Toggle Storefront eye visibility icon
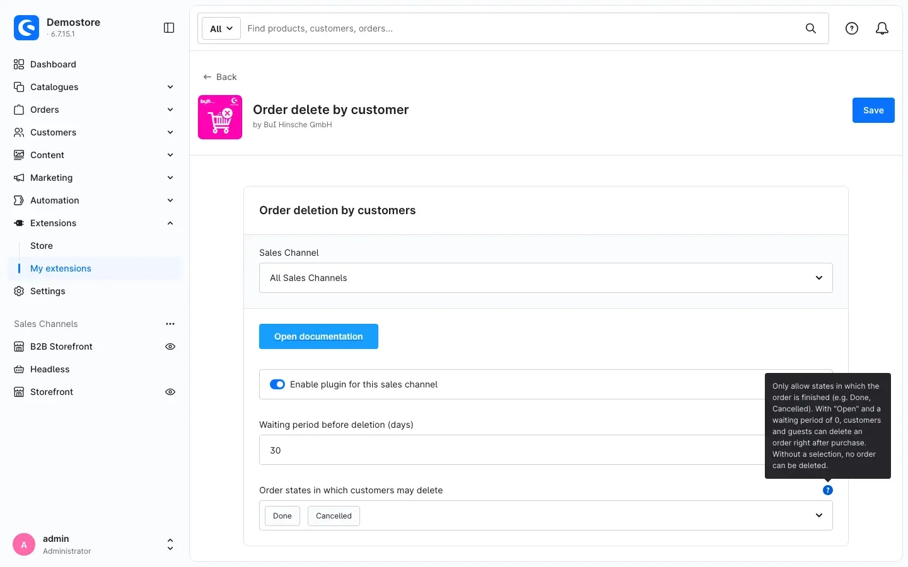Screen dimensions: 908x567 click(x=170, y=392)
